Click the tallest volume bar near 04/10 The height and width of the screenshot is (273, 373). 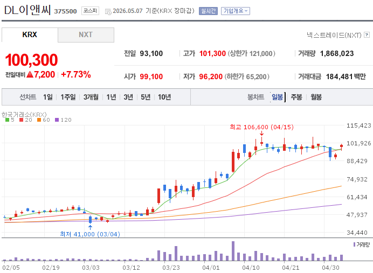[233, 251]
